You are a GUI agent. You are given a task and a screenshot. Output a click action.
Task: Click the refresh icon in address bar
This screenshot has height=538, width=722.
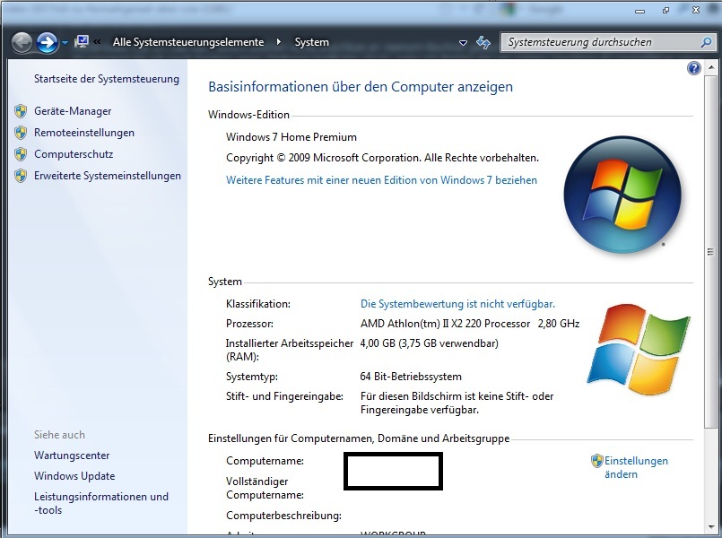[483, 42]
